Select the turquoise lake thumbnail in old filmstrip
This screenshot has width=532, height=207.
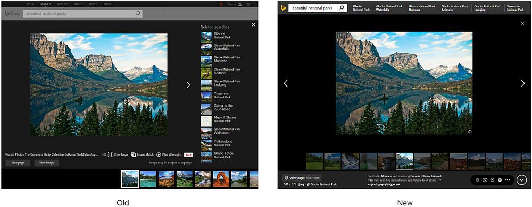148,179
